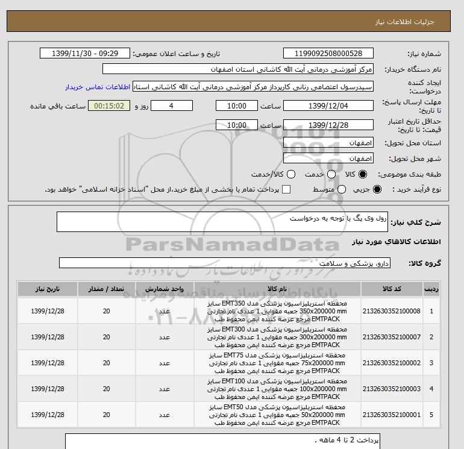Select the جزیی purchase type radio
This screenshot has width=464, height=449.
tap(377, 189)
